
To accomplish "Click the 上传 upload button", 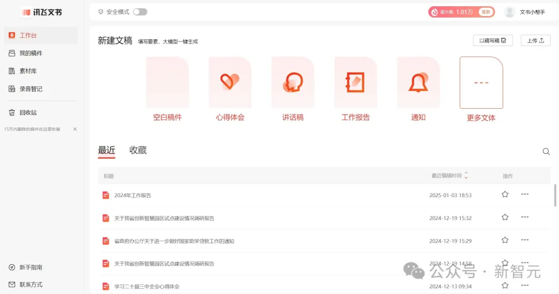I will tap(536, 40).
